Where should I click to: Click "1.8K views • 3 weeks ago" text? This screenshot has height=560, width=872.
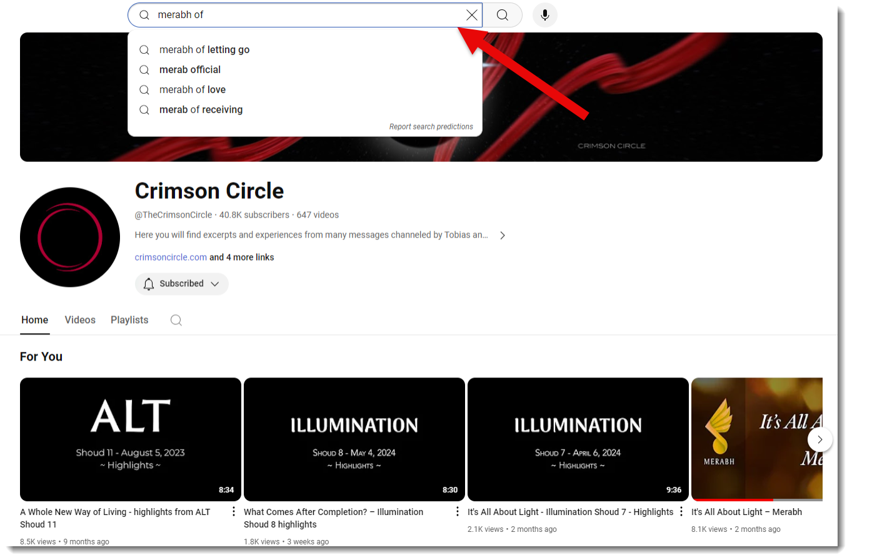[286, 542]
